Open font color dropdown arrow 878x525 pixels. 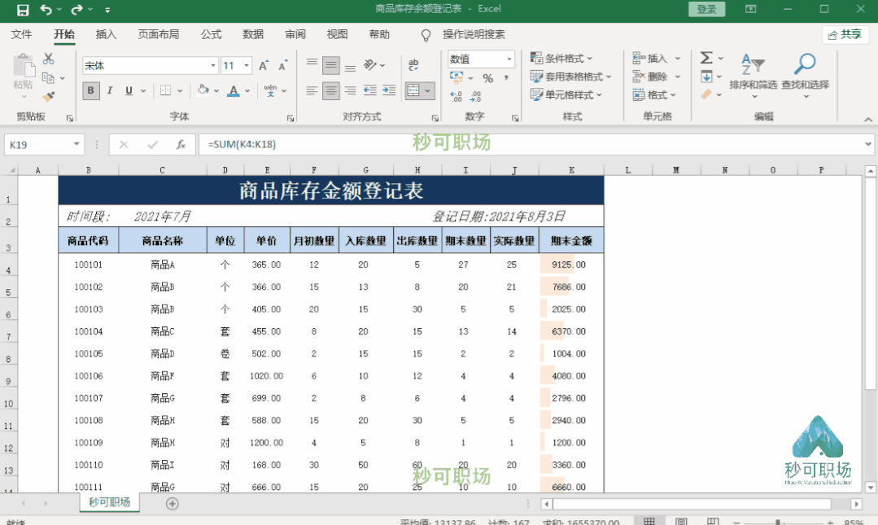(x=247, y=91)
